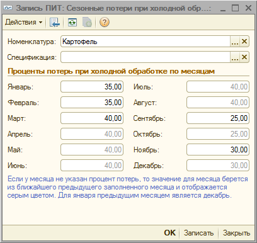Click the green refresh toolbar icon

coord(72,22)
